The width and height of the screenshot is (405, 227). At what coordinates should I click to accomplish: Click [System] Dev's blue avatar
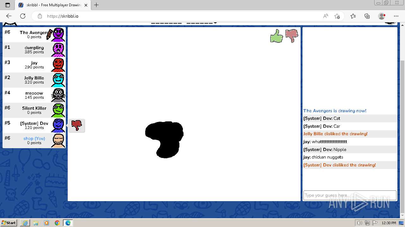point(58,125)
